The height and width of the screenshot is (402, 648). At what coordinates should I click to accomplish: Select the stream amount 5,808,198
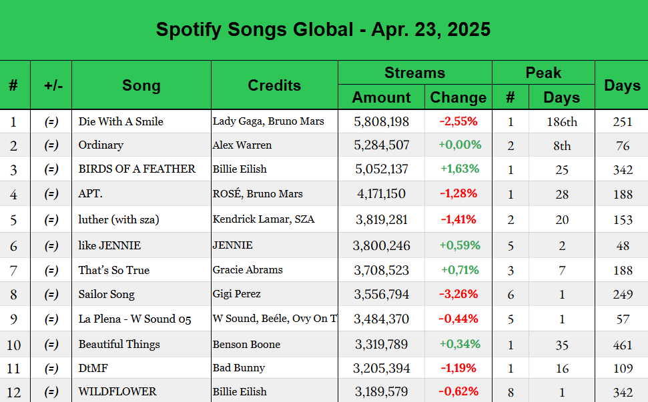(x=381, y=121)
